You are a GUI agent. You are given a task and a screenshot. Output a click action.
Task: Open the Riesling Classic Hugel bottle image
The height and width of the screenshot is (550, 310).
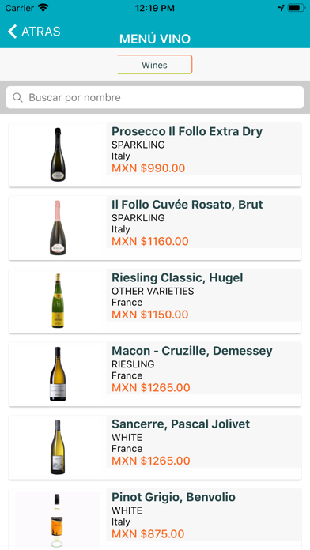[58, 301]
